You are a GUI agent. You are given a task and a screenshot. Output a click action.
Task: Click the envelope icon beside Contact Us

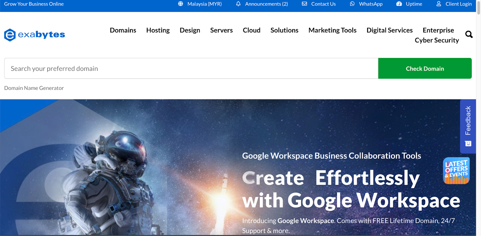coord(304,4)
